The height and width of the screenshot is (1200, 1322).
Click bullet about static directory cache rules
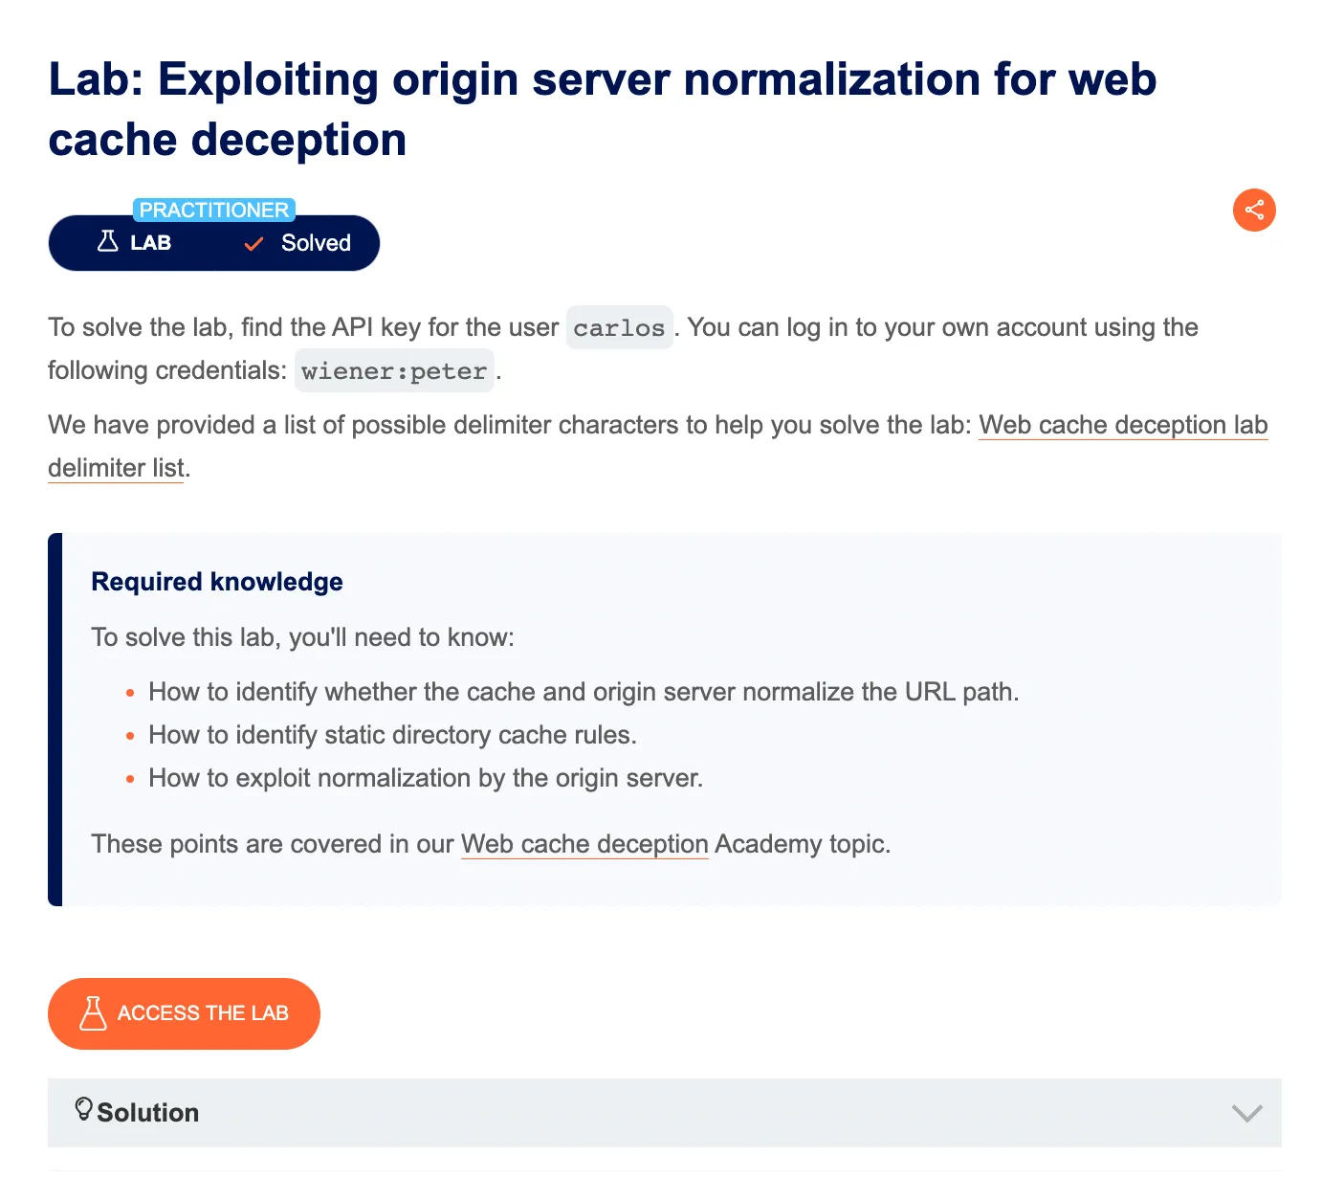(392, 735)
